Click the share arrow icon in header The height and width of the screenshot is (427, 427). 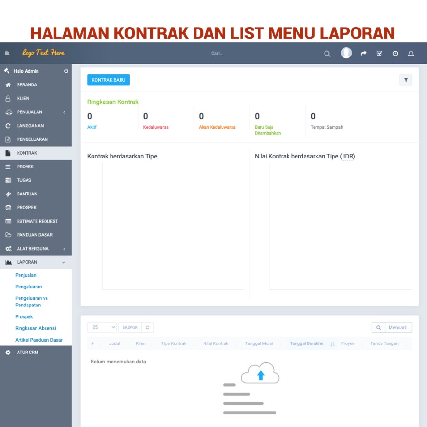363,53
